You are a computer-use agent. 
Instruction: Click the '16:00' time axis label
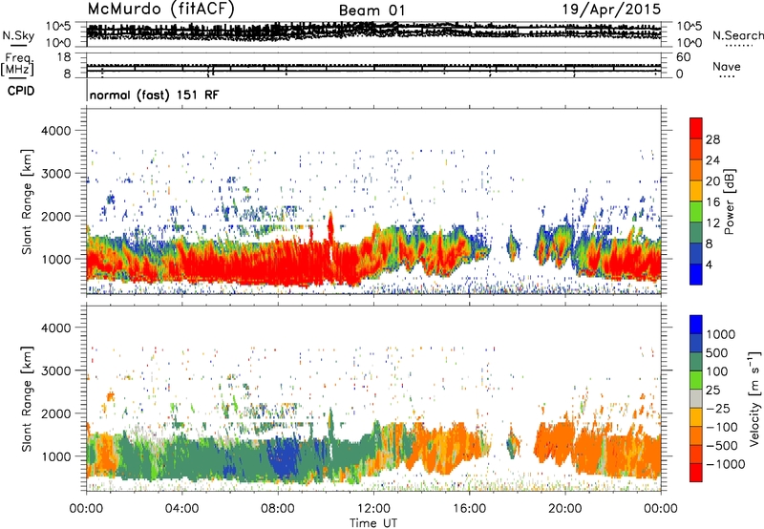(x=469, y=509)
